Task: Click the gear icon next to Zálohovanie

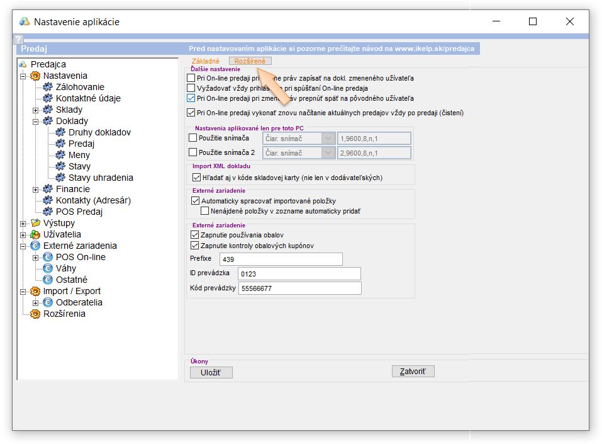Action: click(48, 87)
